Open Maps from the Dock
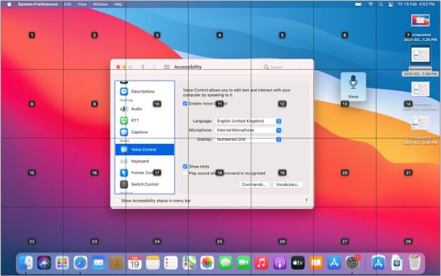 189,263
